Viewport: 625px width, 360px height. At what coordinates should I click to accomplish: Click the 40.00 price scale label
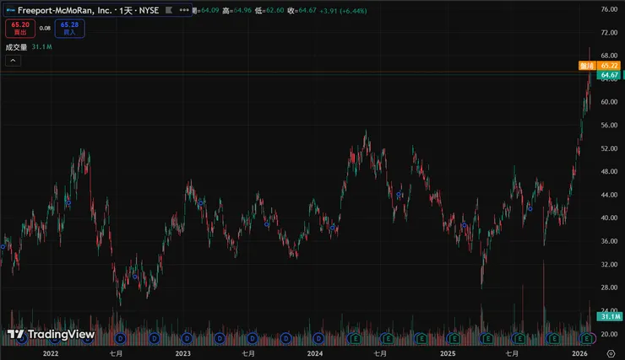609,218
